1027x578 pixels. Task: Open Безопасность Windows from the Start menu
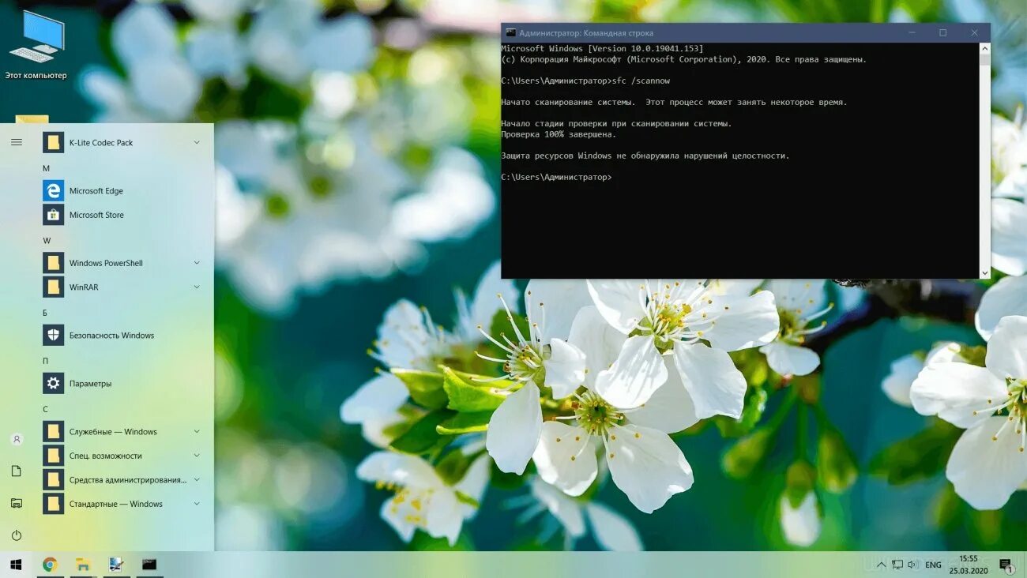111,335
